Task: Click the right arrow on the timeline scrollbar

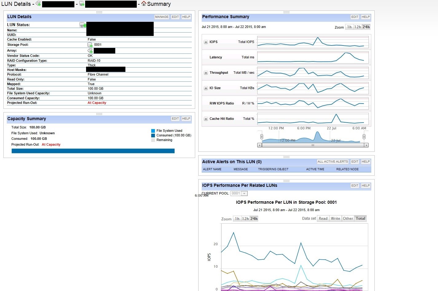Action: [366, 145]
